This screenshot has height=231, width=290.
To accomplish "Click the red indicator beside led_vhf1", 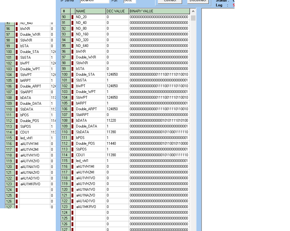I will (73, 161).
